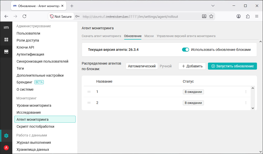Close the Обновление browser tab
The height and width of the screenshot is (154, 263).
click(62, 6)
